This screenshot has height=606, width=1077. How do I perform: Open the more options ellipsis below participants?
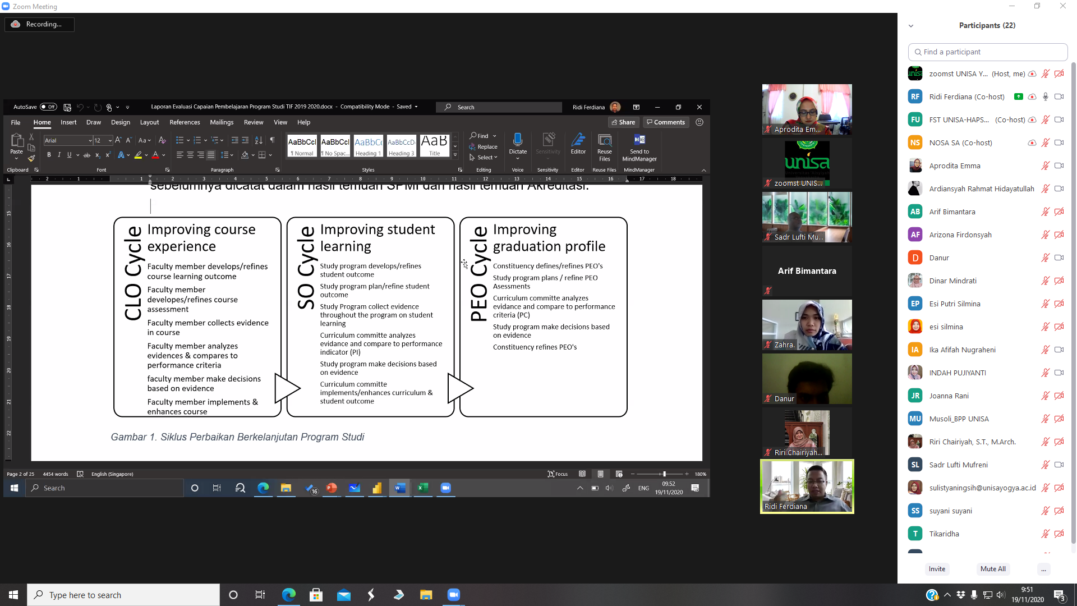point(1043,569)
